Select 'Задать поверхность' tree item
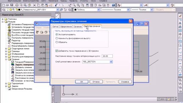Viewport: 183px width, 103px height. click(25, 65)
